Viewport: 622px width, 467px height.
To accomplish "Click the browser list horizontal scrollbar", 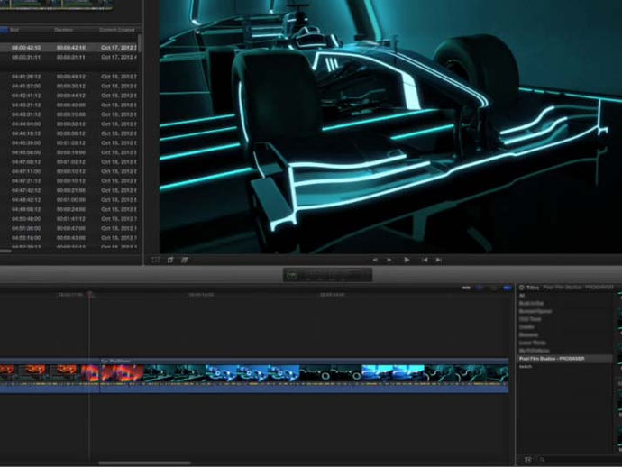I will pyautogui.click(x=5, y=251).
